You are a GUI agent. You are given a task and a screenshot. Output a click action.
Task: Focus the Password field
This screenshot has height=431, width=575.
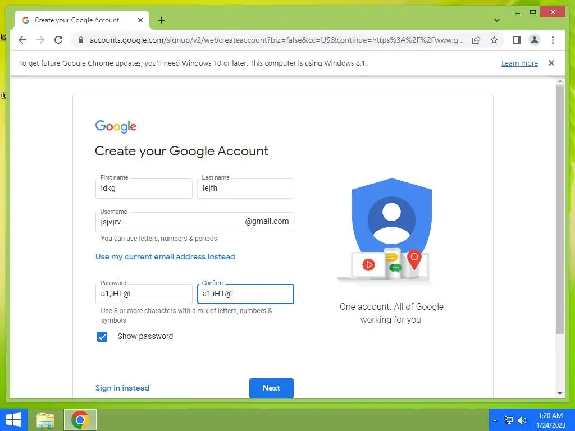[x=144, y=294]
